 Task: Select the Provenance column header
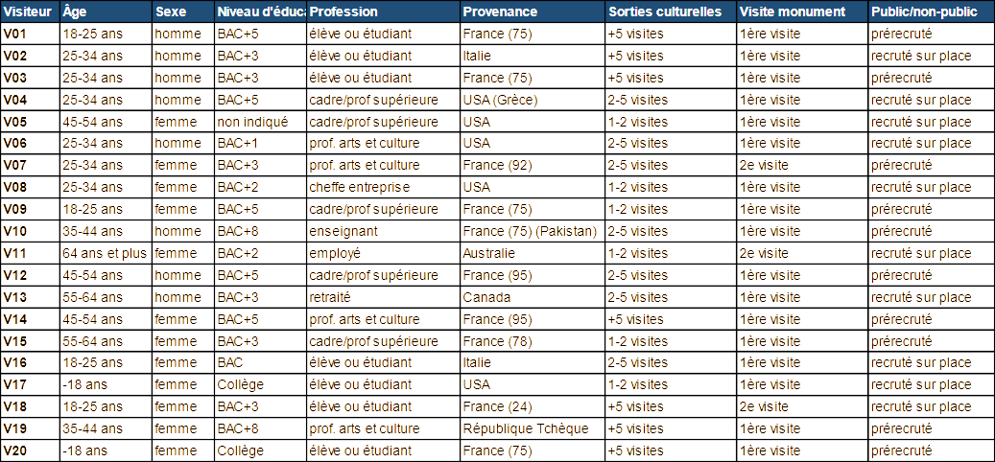tap(533, 12)
